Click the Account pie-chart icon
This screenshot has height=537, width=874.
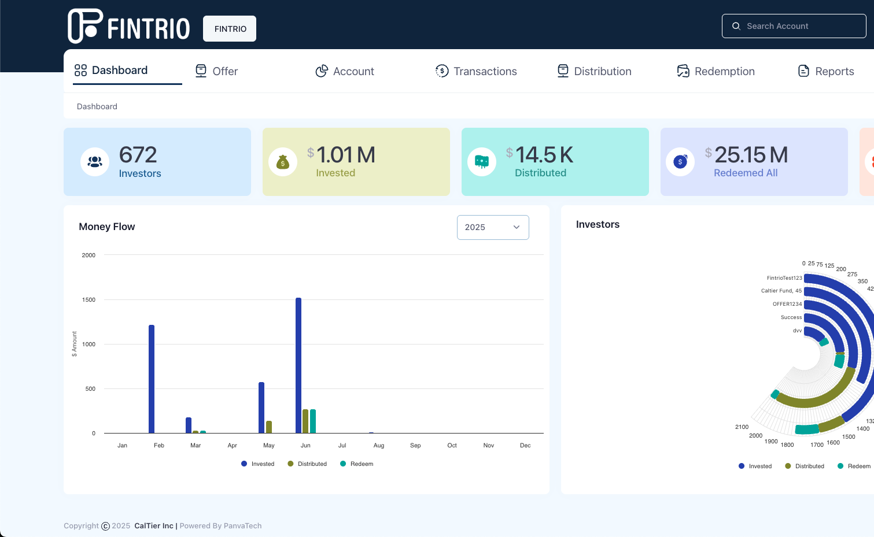322,71
